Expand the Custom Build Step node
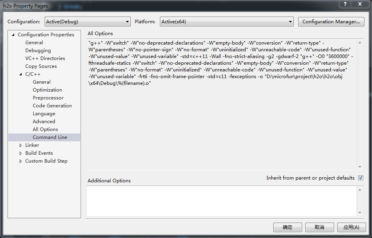The width and height of the screenshot is (372, 238). (21, 161)
